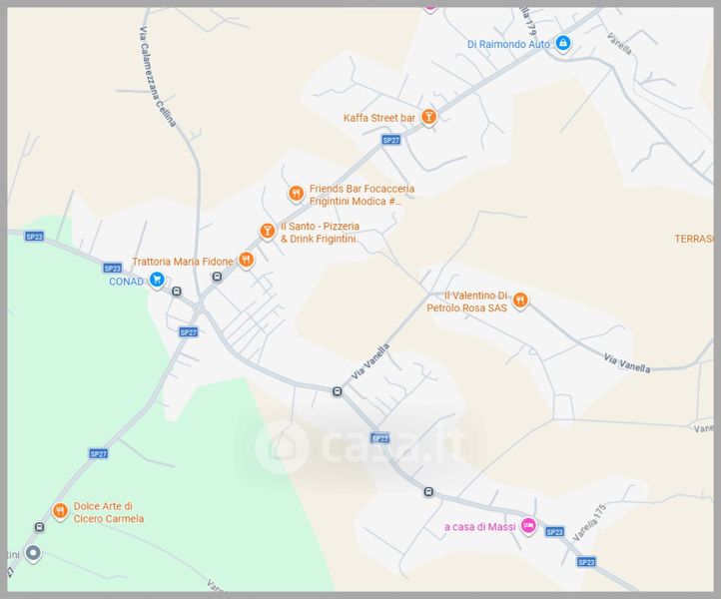
Task: Click the Via Calamezzana Cellina road label
Action: pos(158,76)
